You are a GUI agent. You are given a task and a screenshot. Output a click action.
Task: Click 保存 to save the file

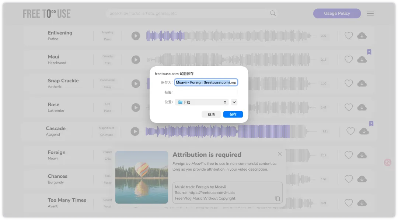tap(233, 114)
